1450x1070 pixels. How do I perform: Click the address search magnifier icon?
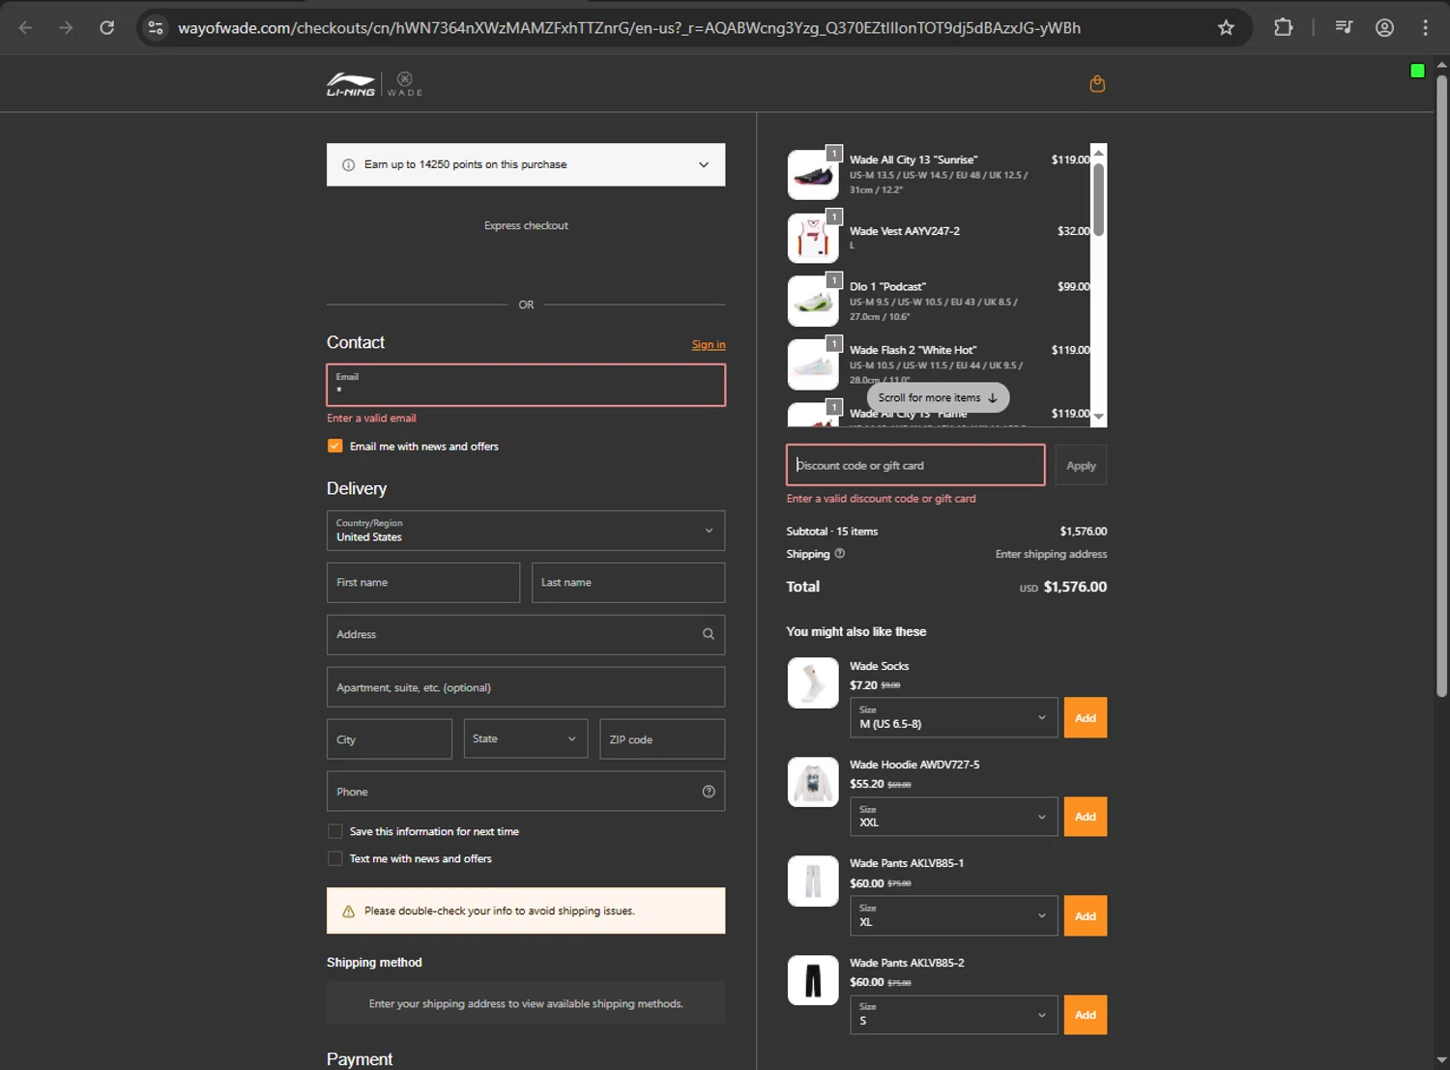[709, 634]
